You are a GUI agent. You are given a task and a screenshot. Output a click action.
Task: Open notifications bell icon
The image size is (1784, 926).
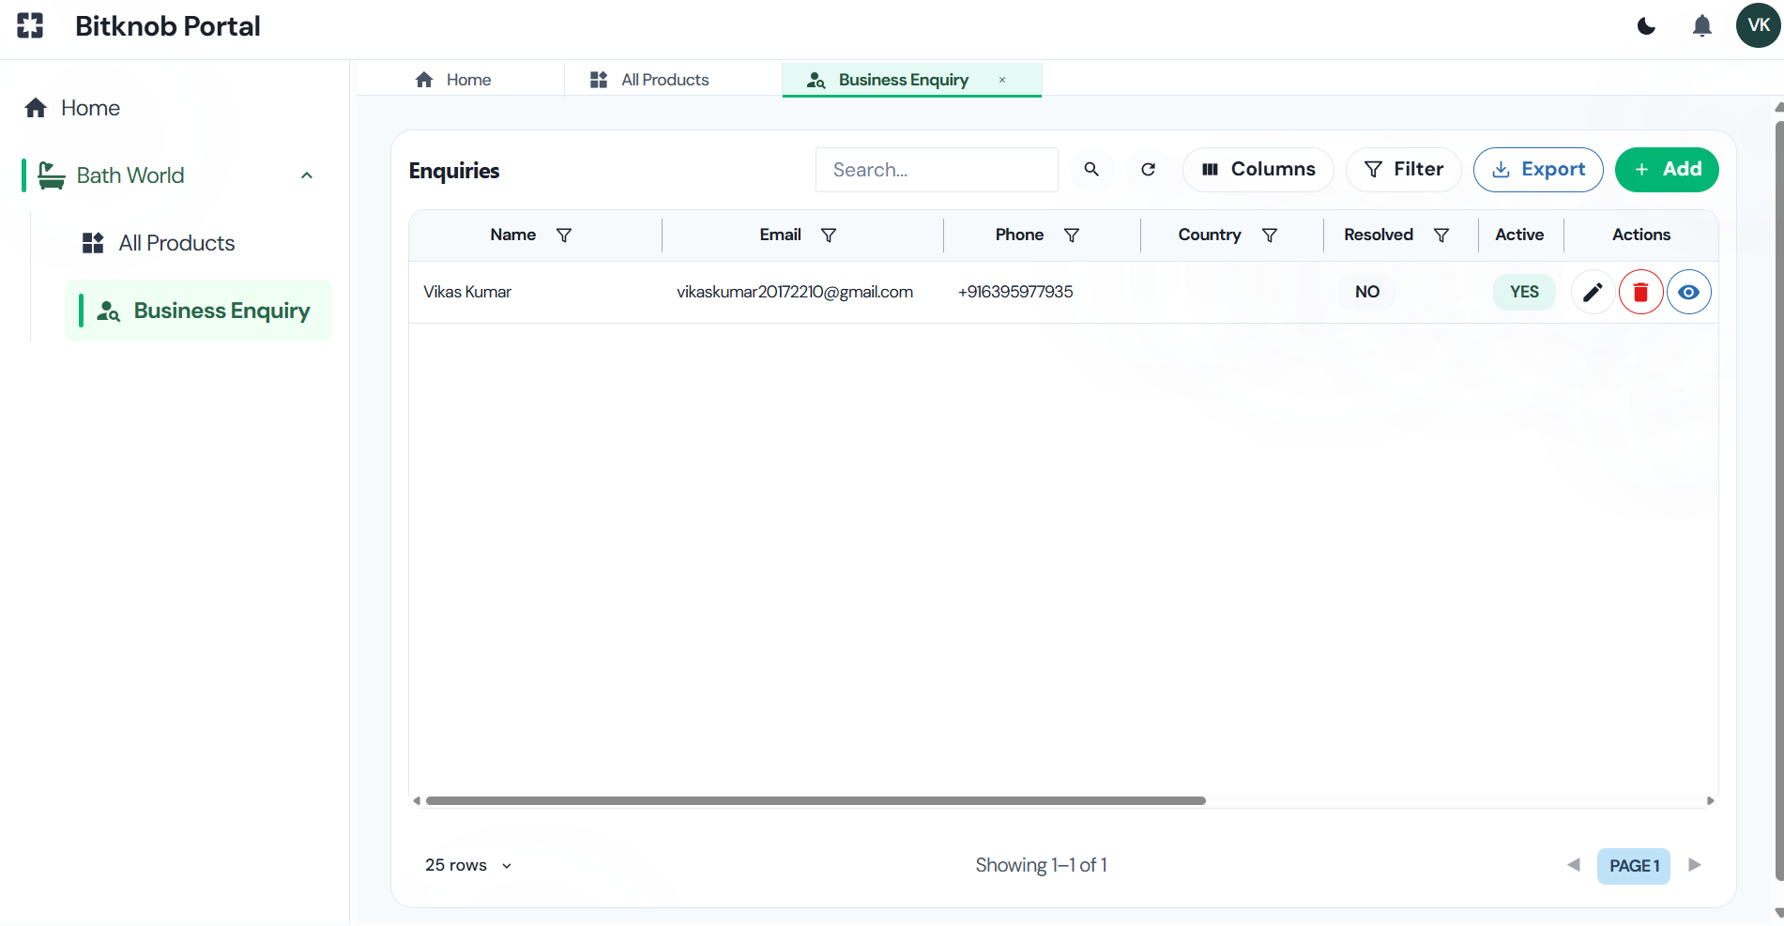click(1701, 25)
